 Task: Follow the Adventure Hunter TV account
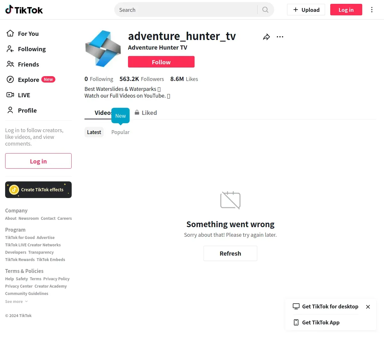tap(161, 62)
